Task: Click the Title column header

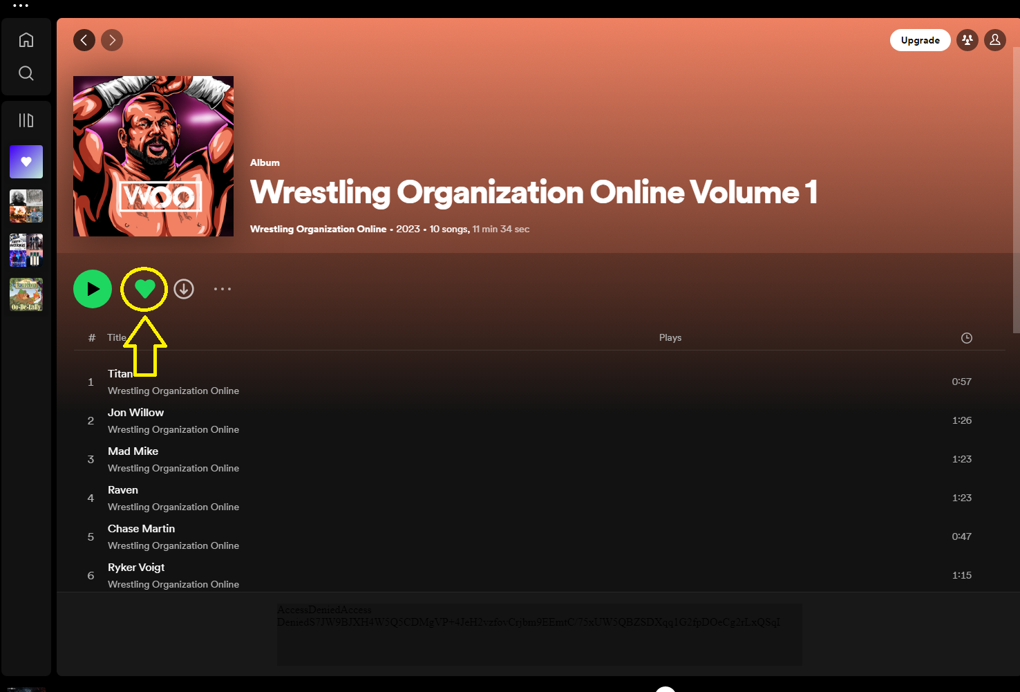Action: click(x=117, y=337)
